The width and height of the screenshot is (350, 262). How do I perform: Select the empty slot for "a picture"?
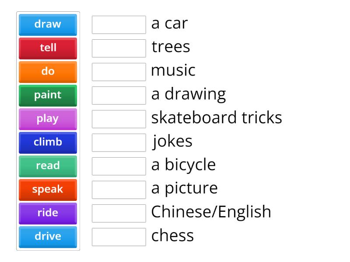pyautogui.click(x=119, y=190)
